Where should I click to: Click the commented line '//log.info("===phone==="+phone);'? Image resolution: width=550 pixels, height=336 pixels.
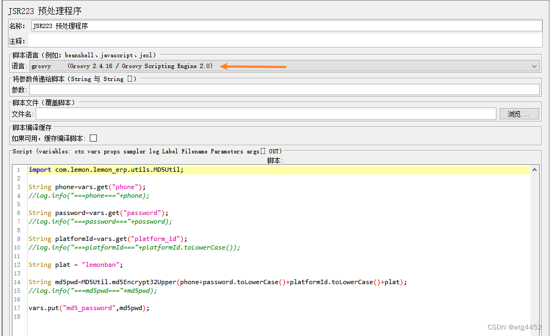pos(89,196)
